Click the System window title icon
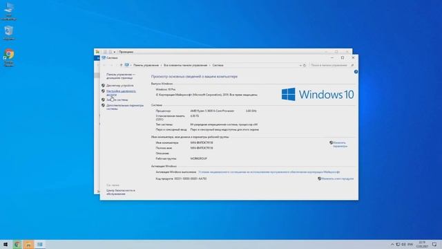 click(x=104, y=57)
